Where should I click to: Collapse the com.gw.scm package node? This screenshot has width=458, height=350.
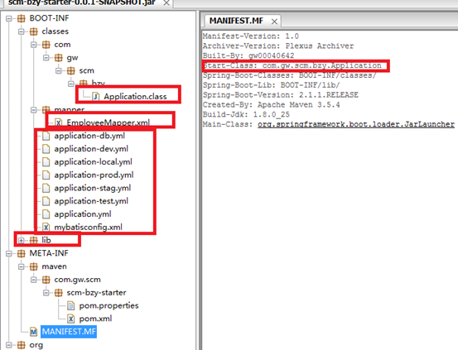click(34, 280)
